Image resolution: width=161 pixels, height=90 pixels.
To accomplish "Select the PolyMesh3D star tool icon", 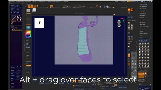I will pos(21,17).
